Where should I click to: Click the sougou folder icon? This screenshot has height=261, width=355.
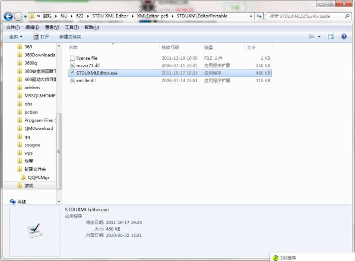20,144
